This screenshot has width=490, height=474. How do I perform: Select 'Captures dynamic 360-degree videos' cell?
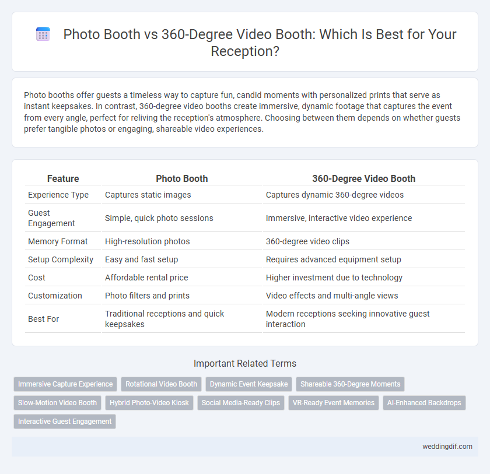(x=364, y=195)
